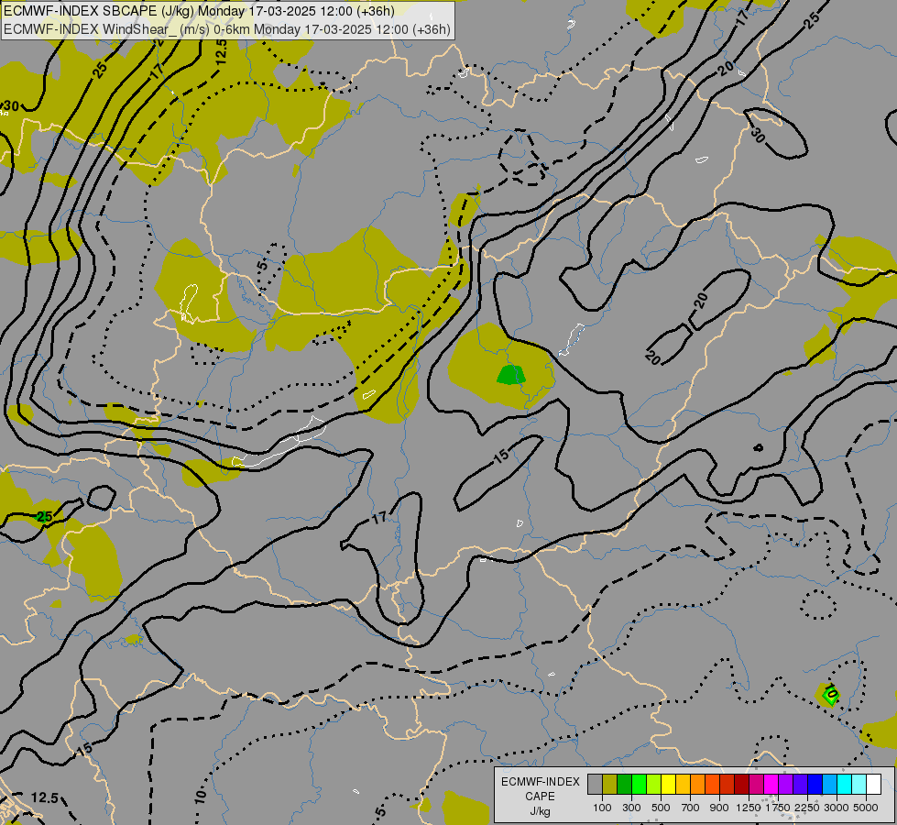Select the brick red legend swatch
This screenshot has height=825, width=897.
tap(727, 784)
